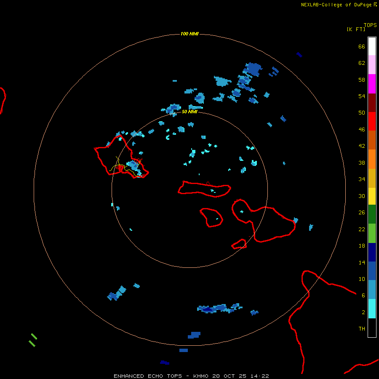Click the TH label on the legend scale
379x379 pixels.
coord(362,329)
